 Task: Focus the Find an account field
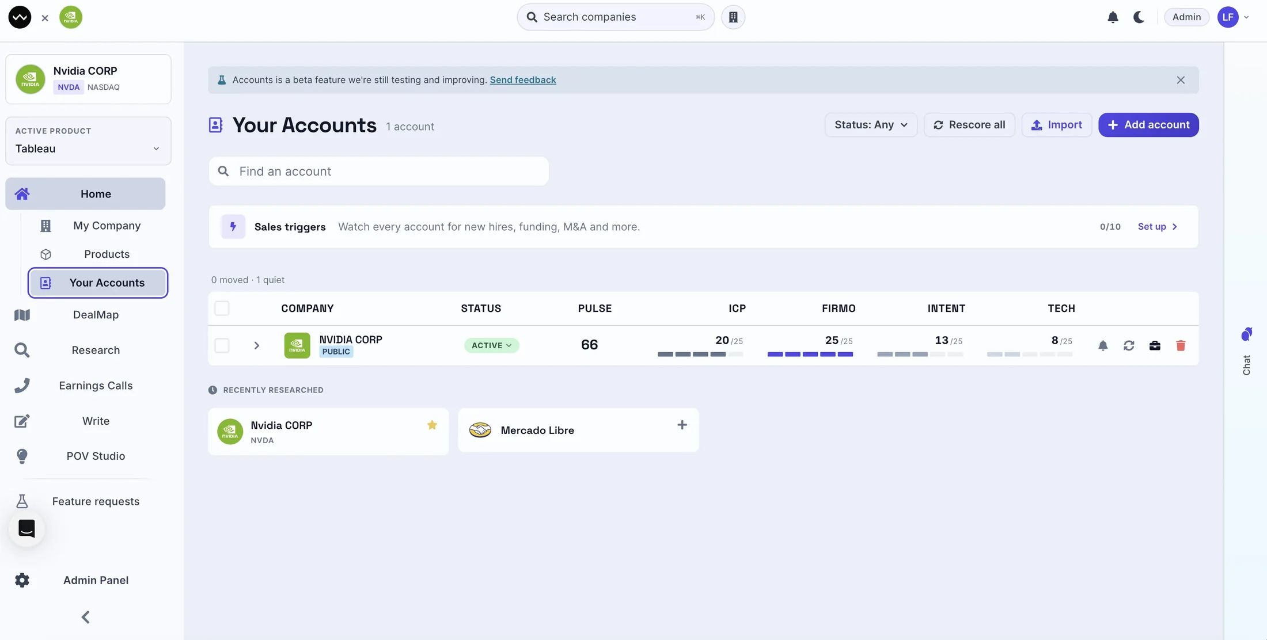(x=378, y=171)
